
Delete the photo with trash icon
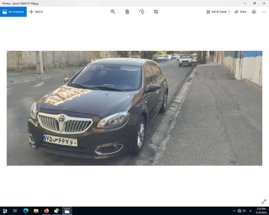(127, 12)
